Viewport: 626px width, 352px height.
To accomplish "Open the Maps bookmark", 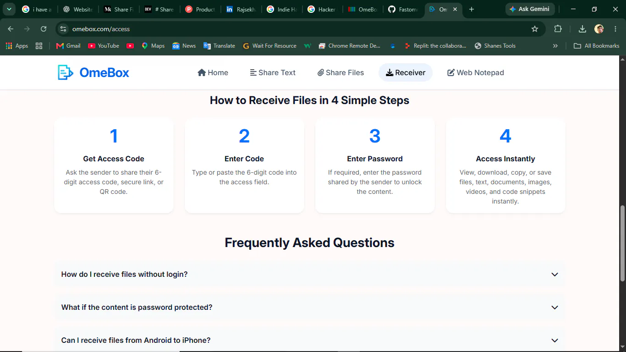I will (153, 46).
